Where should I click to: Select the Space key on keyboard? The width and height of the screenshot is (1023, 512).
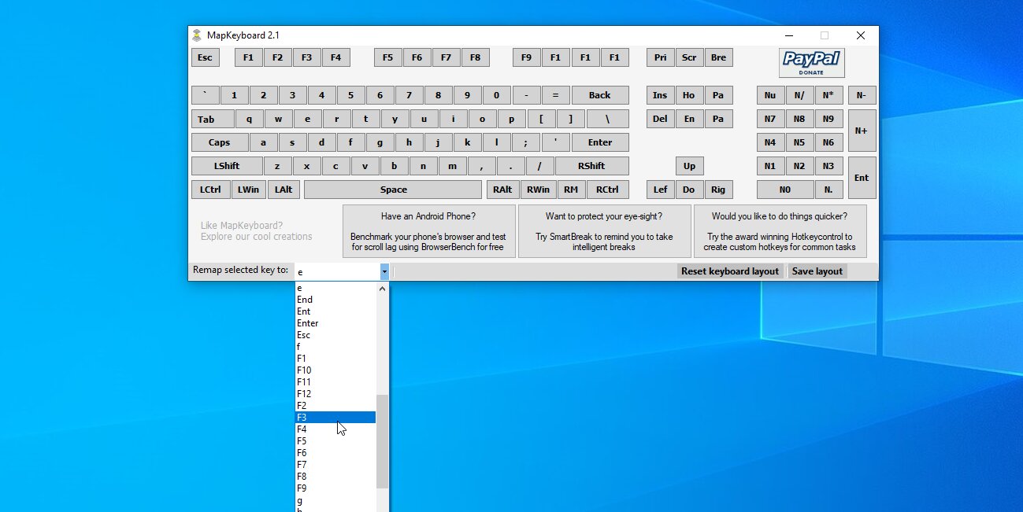(392, 190)
